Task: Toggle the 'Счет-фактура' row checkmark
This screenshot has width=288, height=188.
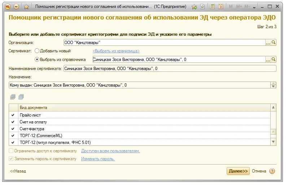Action: click(13, 128)
